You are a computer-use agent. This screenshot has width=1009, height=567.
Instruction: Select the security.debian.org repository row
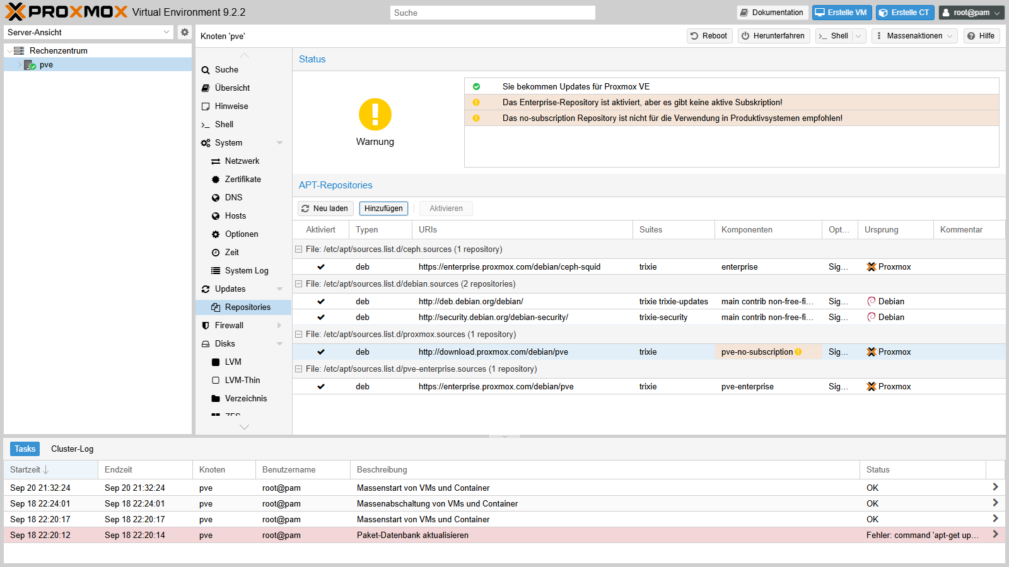tap(649, 317)
